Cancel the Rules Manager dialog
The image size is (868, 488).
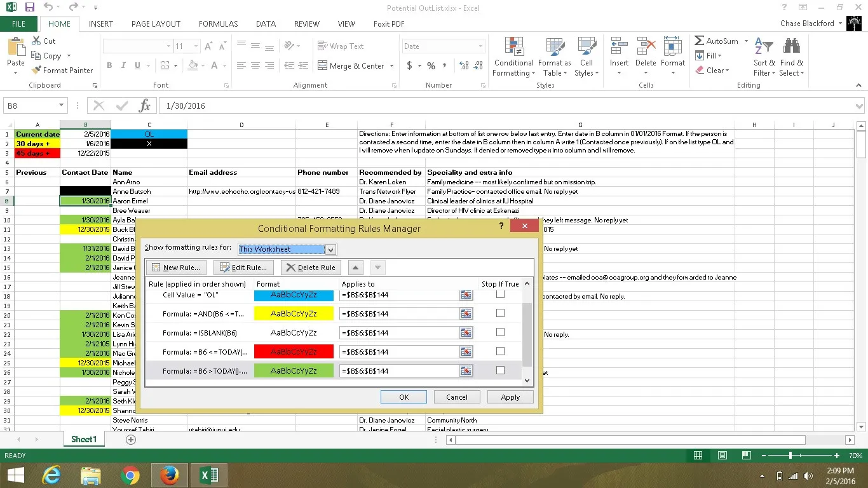(457, 397)
